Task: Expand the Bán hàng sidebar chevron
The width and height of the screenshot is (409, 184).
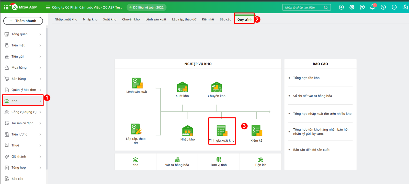Action: [x=40, y=79]
